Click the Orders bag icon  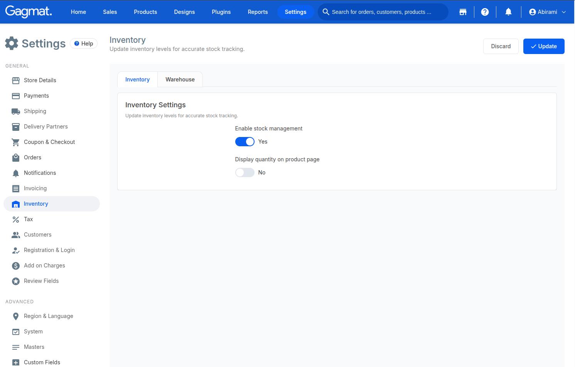point(16,157)
